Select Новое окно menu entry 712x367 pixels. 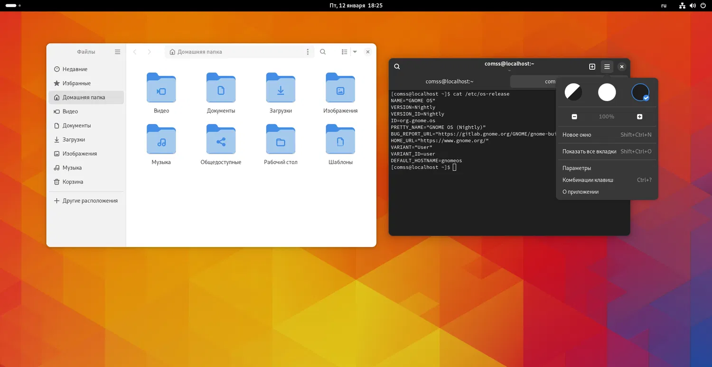(x=577, y=135)
